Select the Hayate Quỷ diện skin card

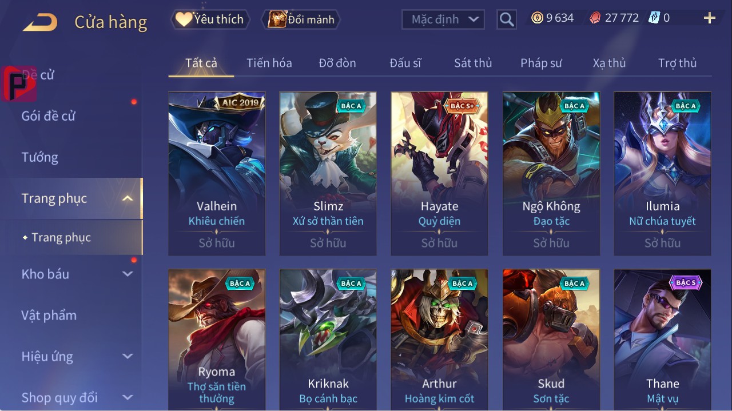pyautogui.click(x=439, y=174)
